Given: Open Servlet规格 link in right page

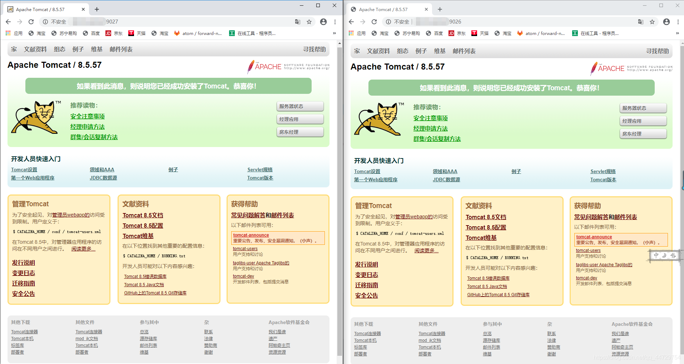Looking at the screenshot, I should pyautogui.click(x=603, y=171).
